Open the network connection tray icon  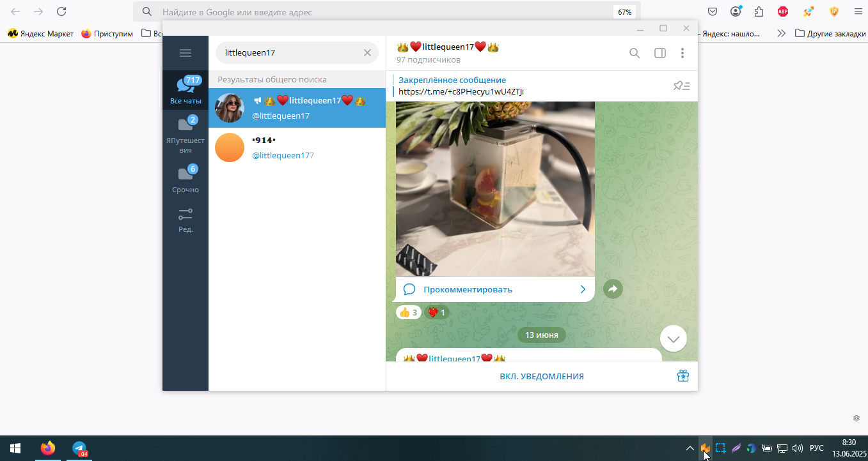[x=782, y=448]
